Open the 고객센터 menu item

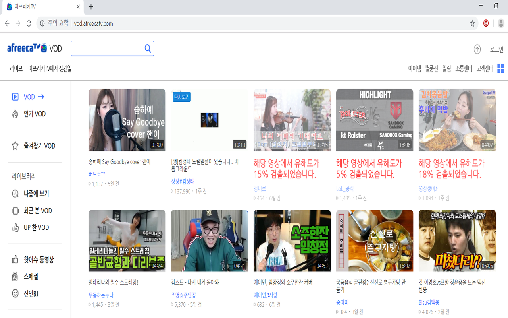click(485, 68)
